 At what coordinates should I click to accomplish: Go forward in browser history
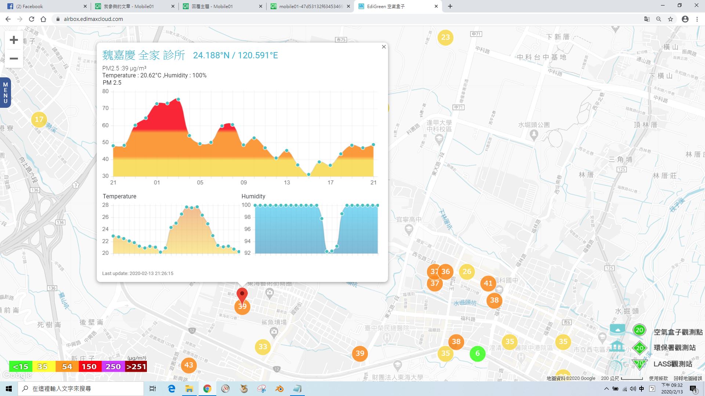[x=20, y=19]
